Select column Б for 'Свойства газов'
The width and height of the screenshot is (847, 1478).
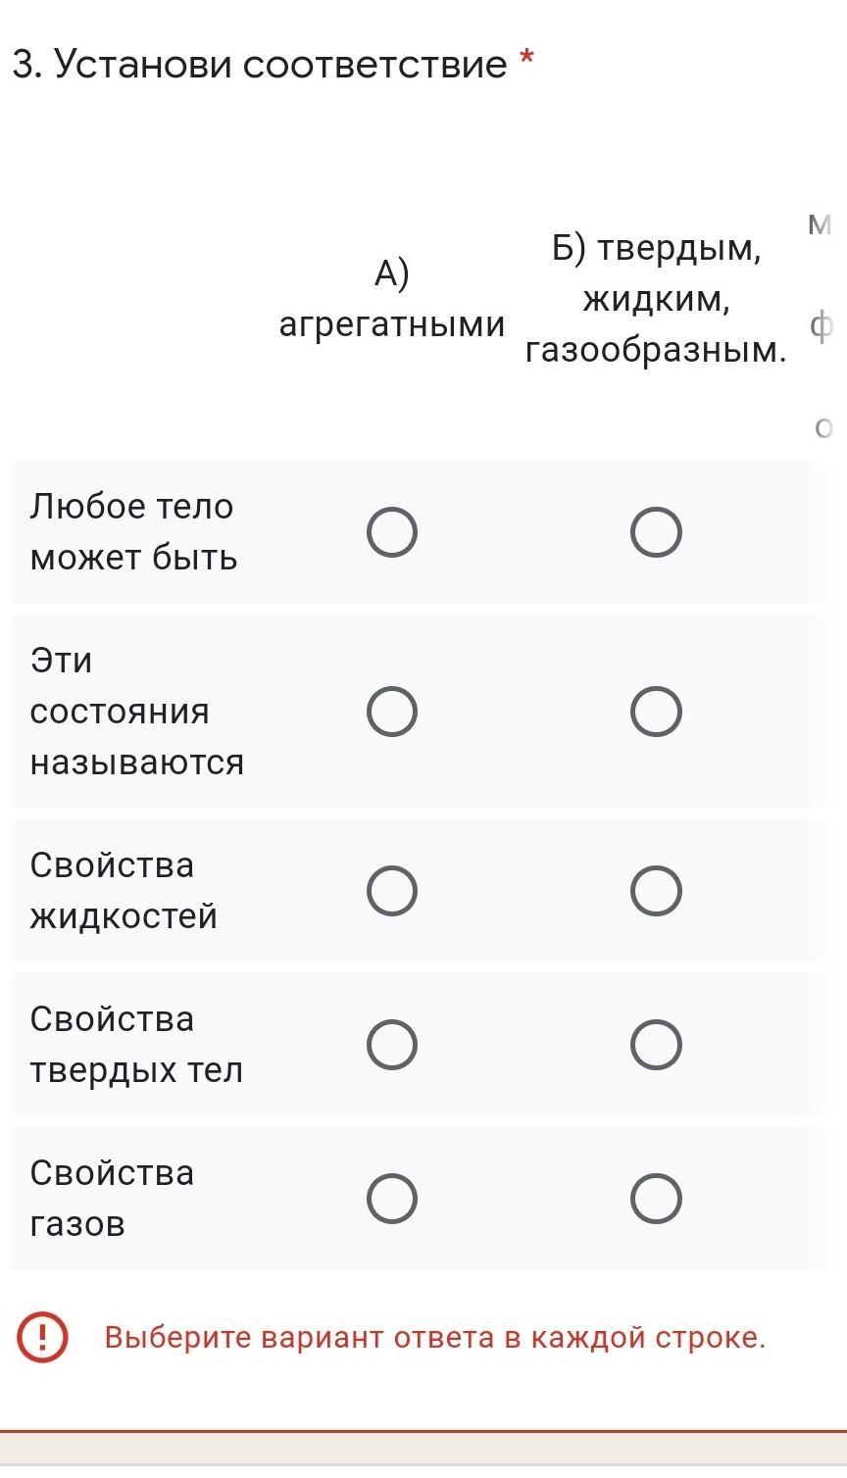pos(656,1199)
